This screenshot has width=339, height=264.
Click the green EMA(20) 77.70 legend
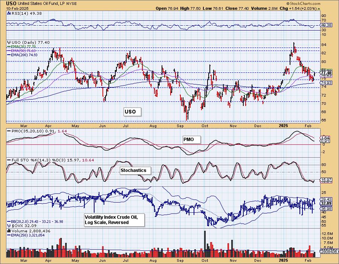point(23,46)
